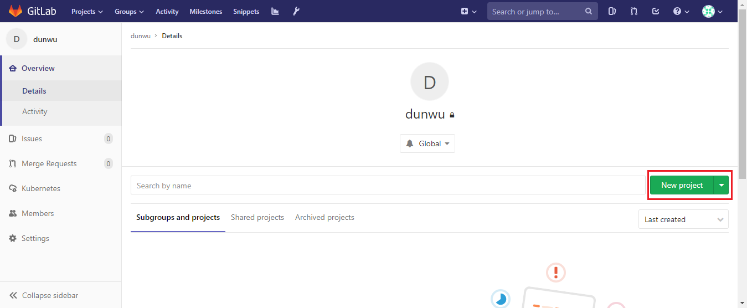Click the Settings gear icon in sidebar
Screen dimensions: 747x308
pos(13,238)
